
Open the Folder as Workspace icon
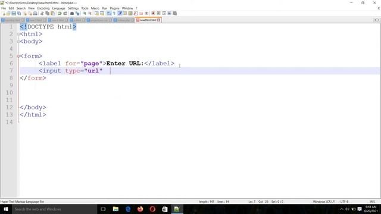[141, 13]
